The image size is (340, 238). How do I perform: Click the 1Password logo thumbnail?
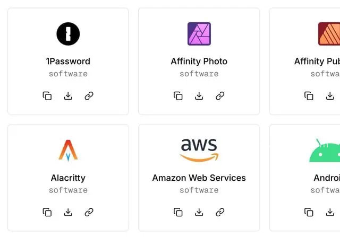(68, 34)
